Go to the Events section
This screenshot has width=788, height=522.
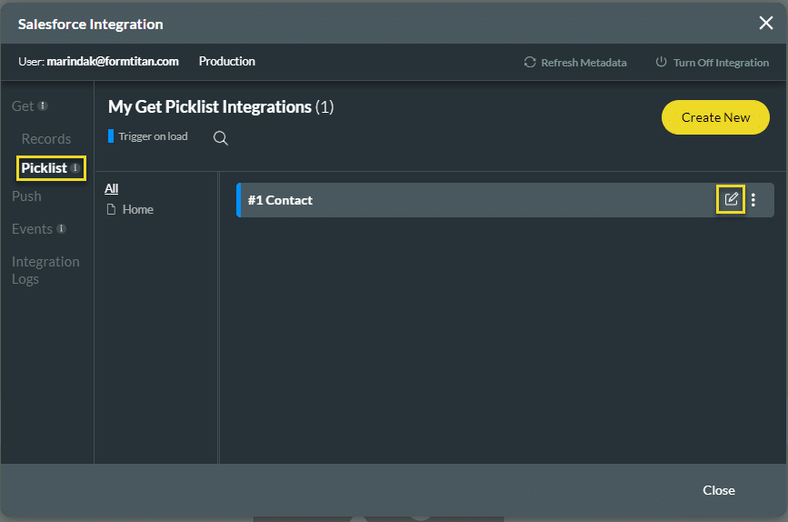click(32, 229)
